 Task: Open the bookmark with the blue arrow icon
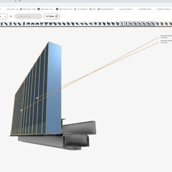pyautogui.click(x=81, y=9)
